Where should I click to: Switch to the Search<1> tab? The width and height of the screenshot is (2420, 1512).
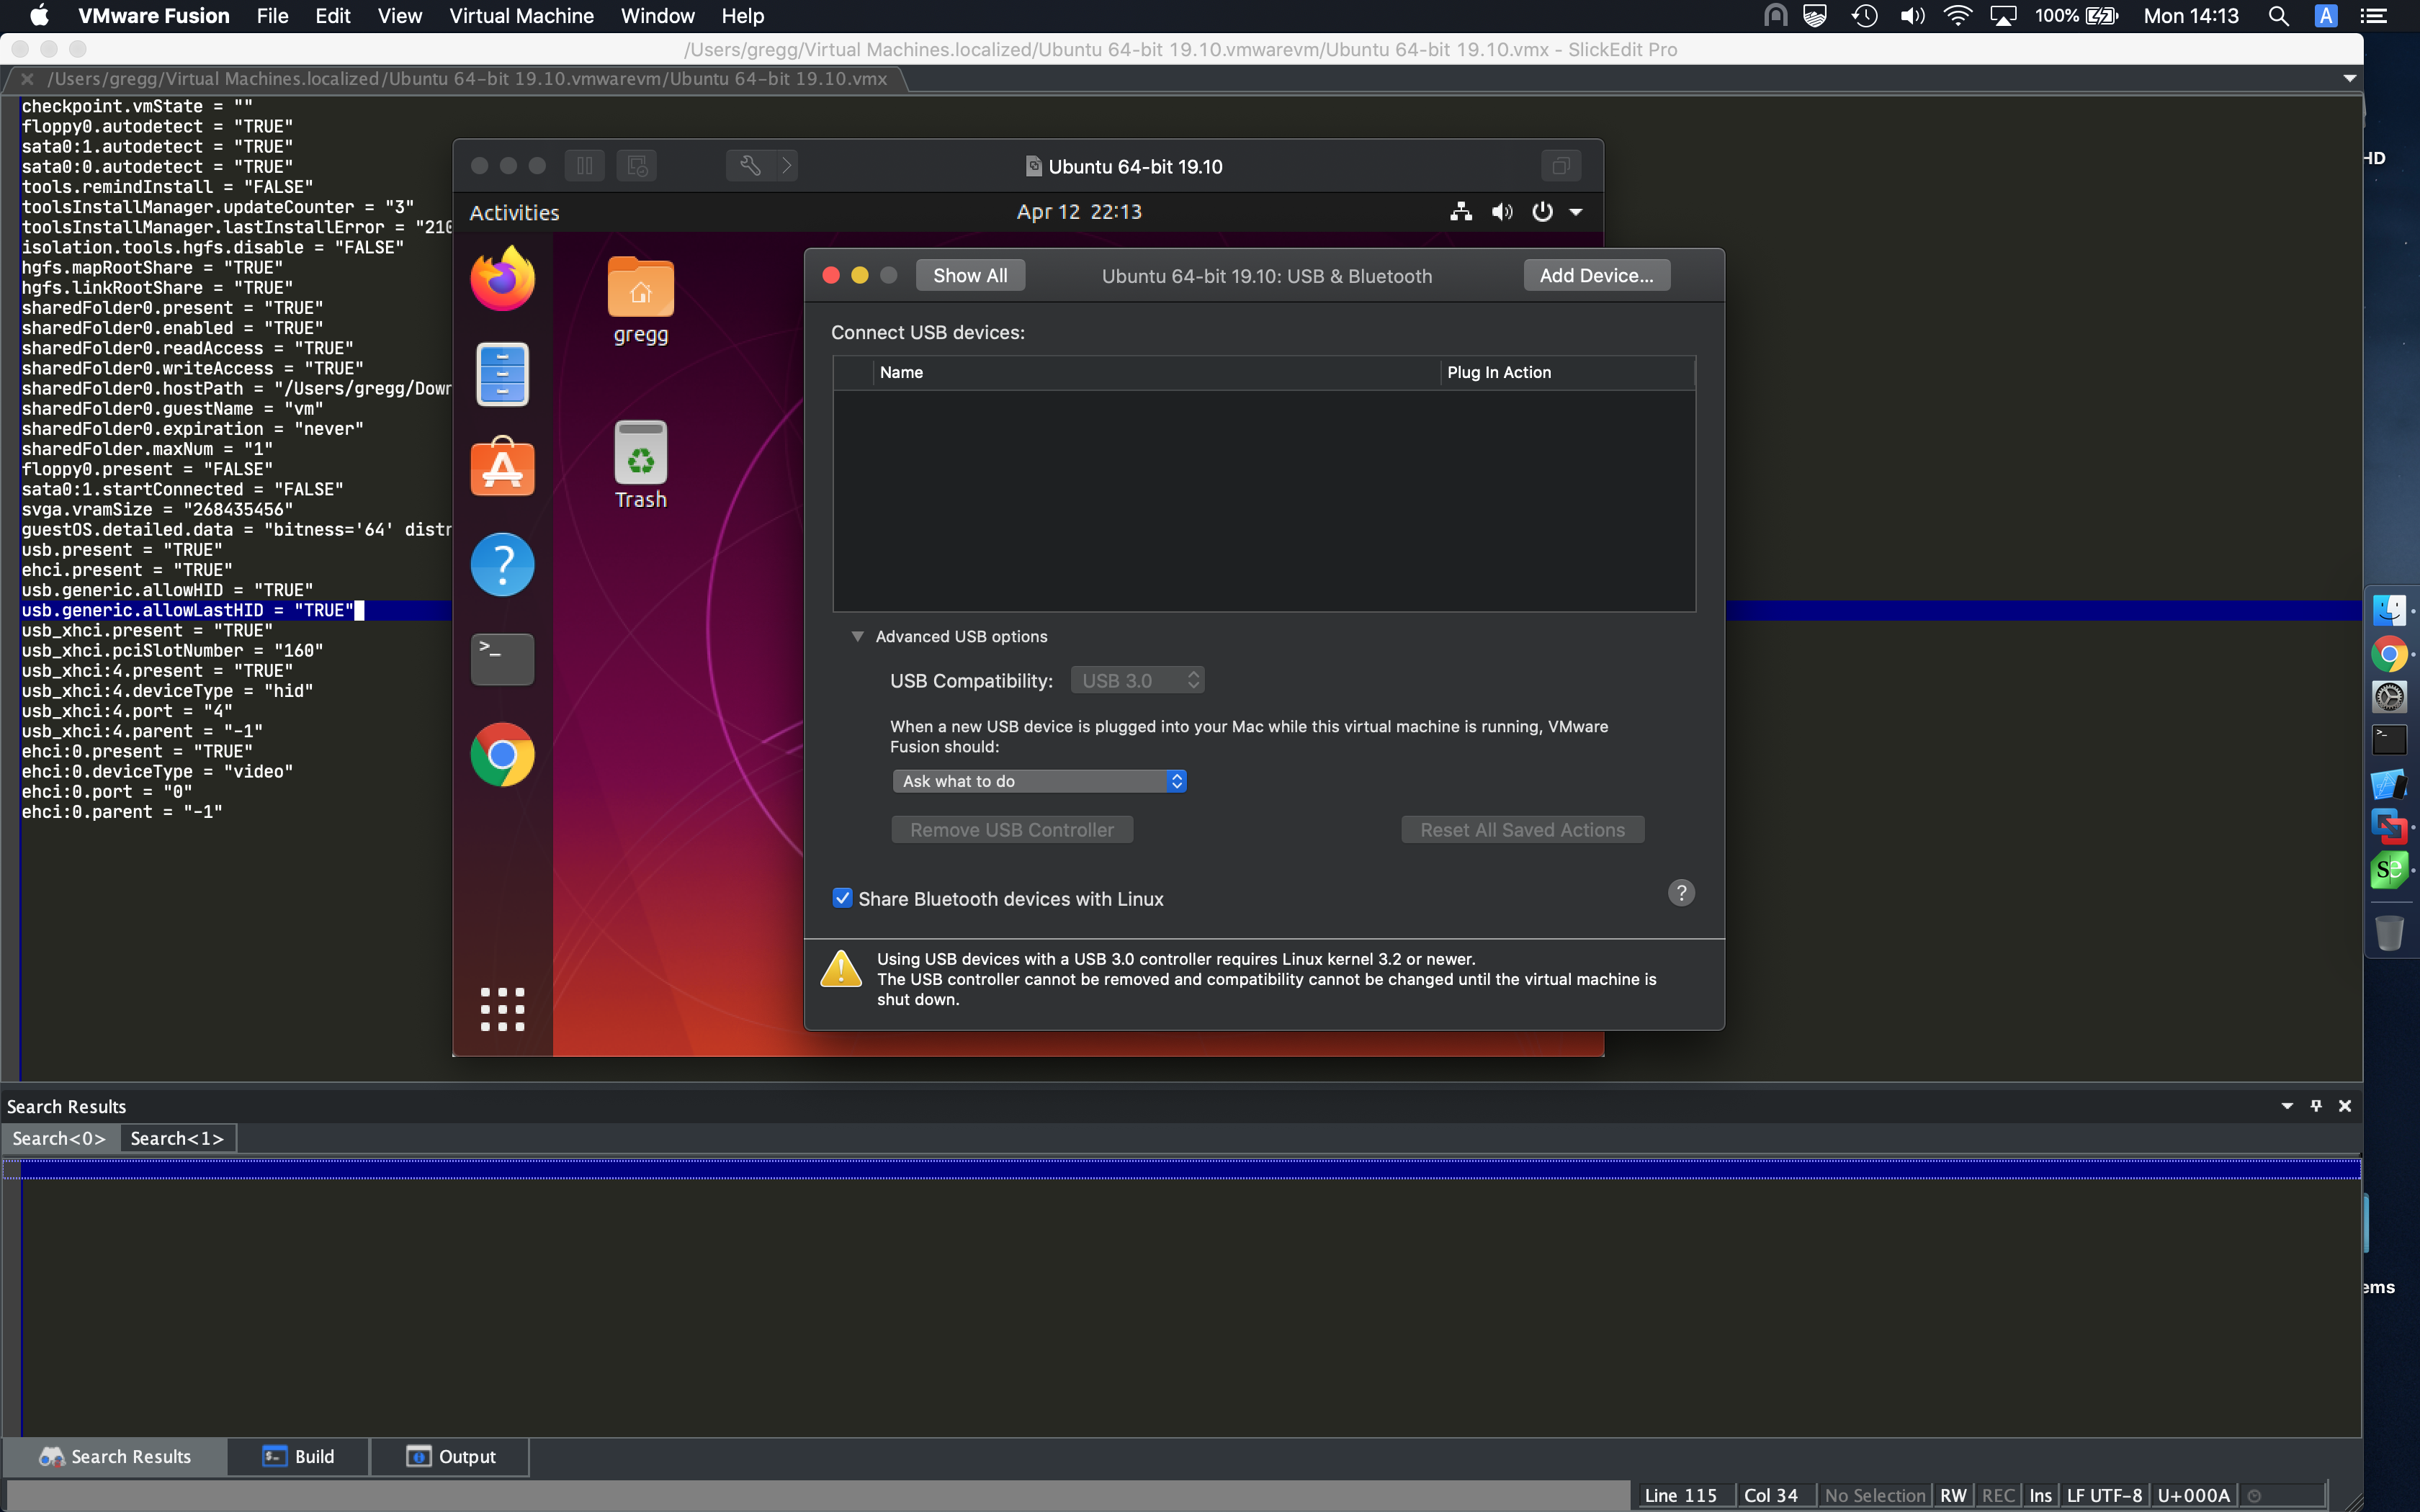177,1138
